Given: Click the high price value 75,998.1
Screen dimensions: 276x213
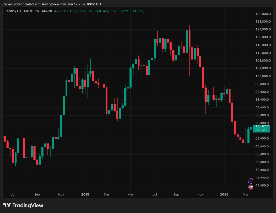Looking at the screenshot, I should tap(77, 11).
